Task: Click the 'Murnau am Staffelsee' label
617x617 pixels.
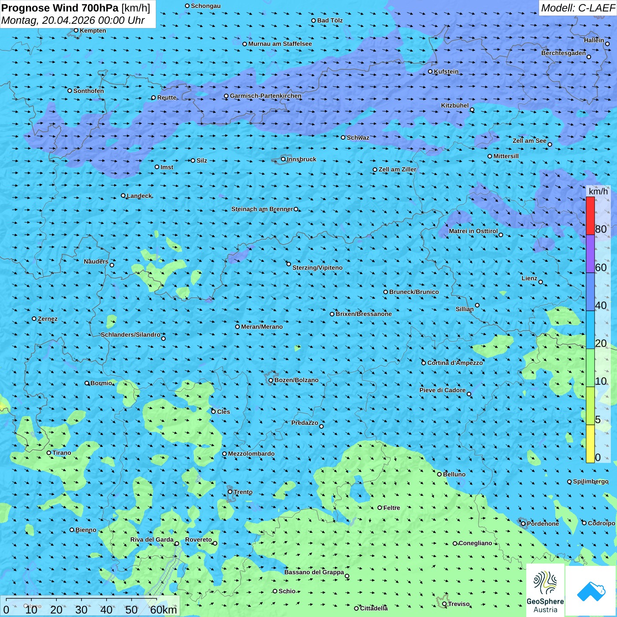Action: [280, 44]
